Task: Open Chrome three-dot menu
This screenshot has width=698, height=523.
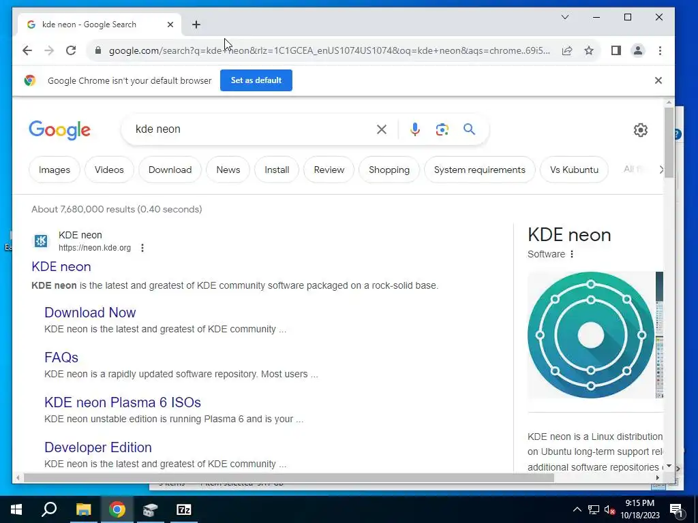Action: click(660, 50)
